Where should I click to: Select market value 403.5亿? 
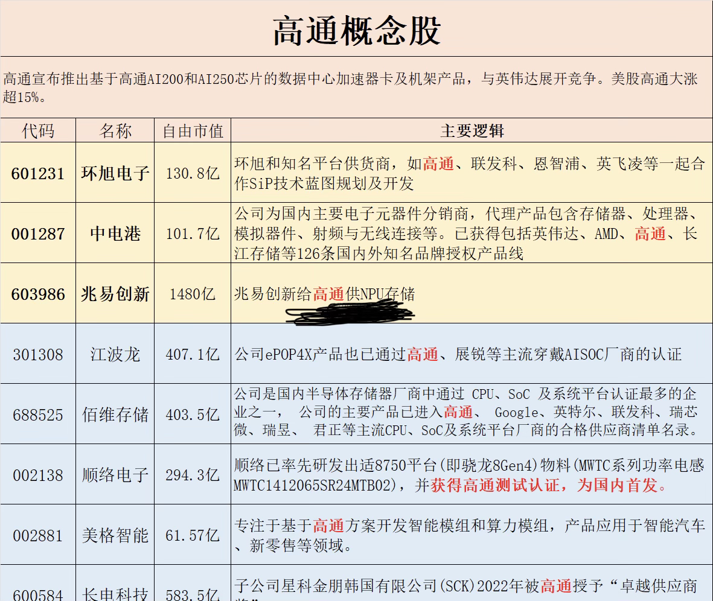click(x=193, y=415)
